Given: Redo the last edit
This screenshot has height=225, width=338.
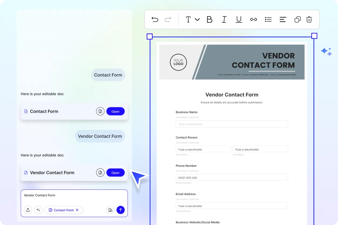Looking at the screenshot, I should pos(168,19).
